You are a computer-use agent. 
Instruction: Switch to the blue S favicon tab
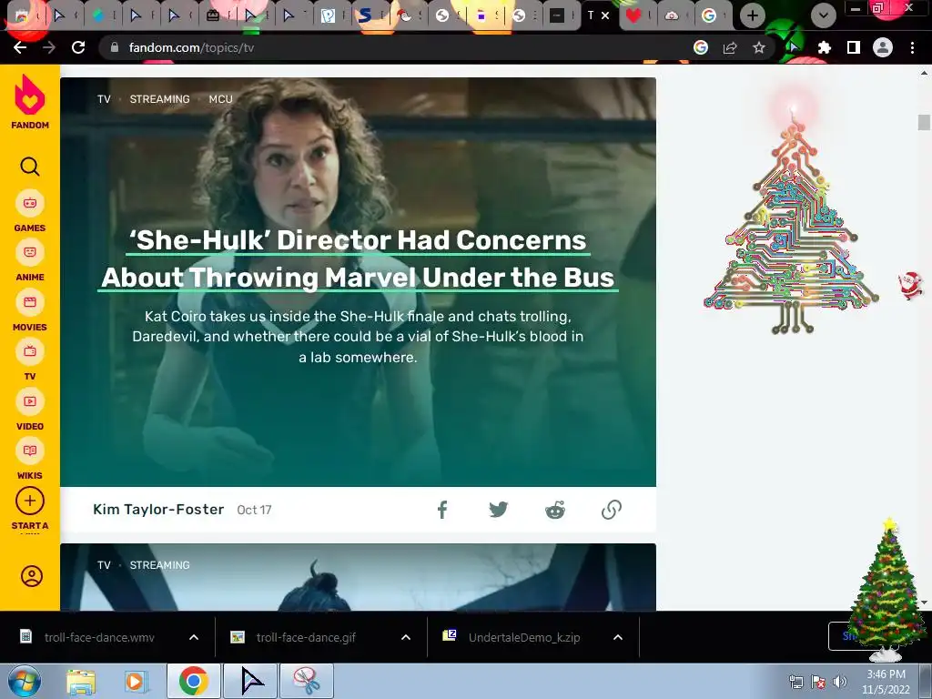(370, 15)
